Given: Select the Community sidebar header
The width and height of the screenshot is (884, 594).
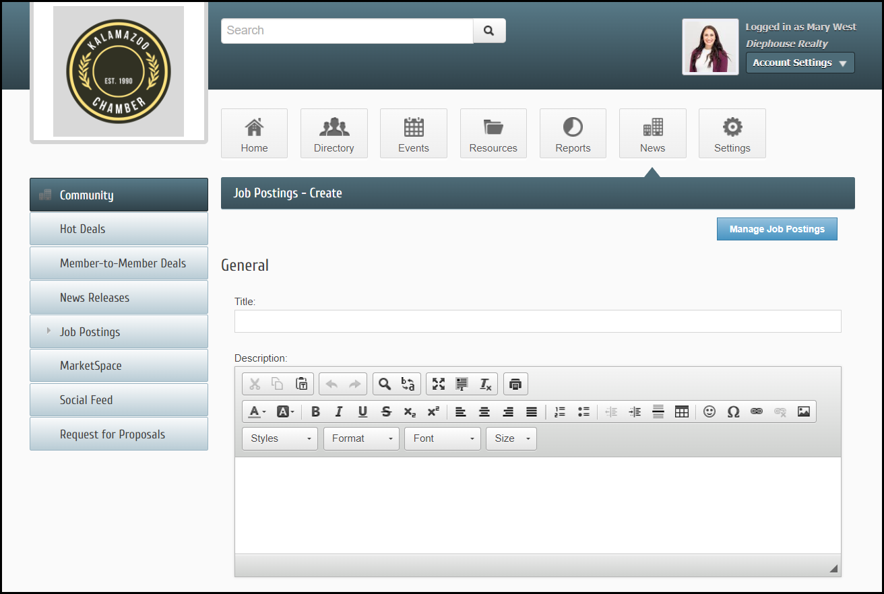Looking at the screenshot, I should (119, 195).
